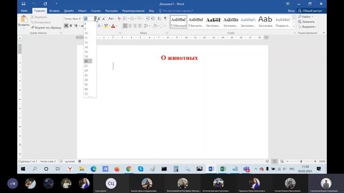344x193 pixels.
Task: Click Increase Indent icon
Action: (153, 19)
